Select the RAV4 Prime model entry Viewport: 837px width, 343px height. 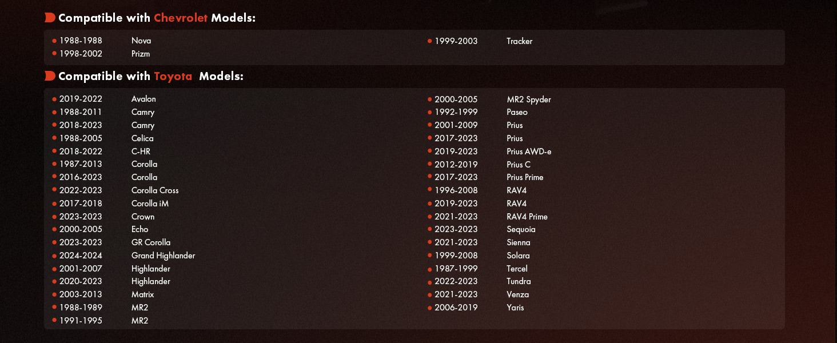click(x=527, y=217)
